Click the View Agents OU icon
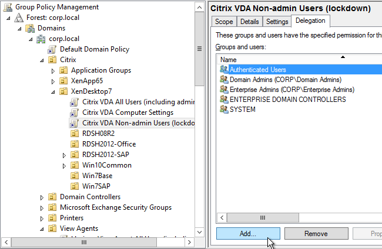The height and width of the screenshot is (249, 382). 52,228
